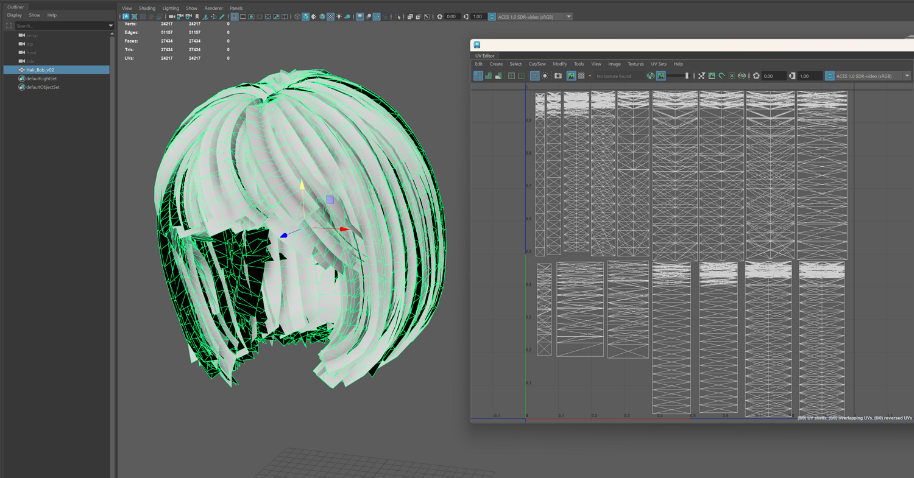Open the Renderer menu in viewport panel
914x478 pixels.
(213, 9)
